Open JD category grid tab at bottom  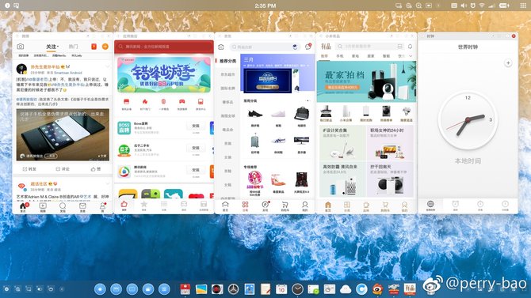pyautogui.click(x=245, y=206)
